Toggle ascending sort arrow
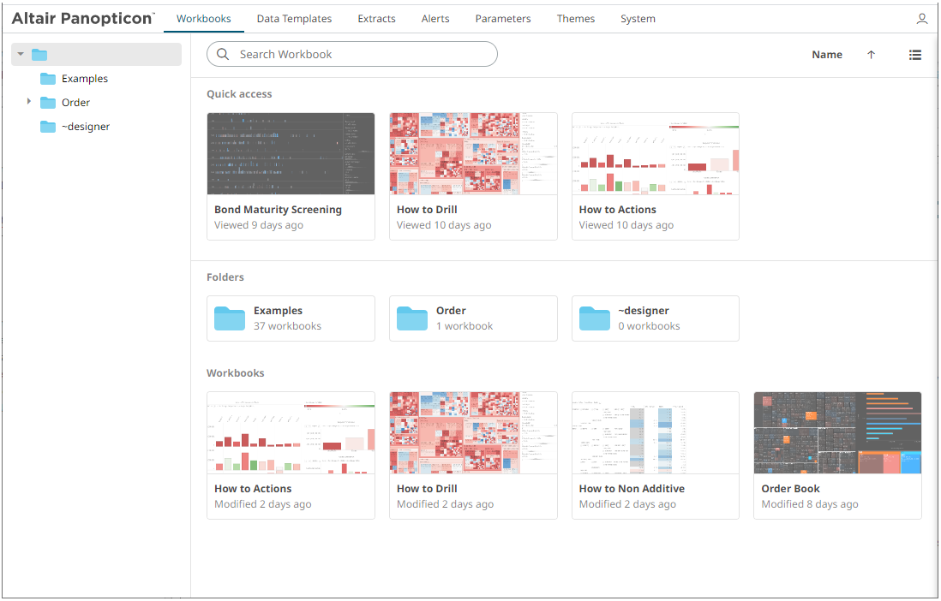941x601 pixels. pyautogui.click(x=871, y=55)
